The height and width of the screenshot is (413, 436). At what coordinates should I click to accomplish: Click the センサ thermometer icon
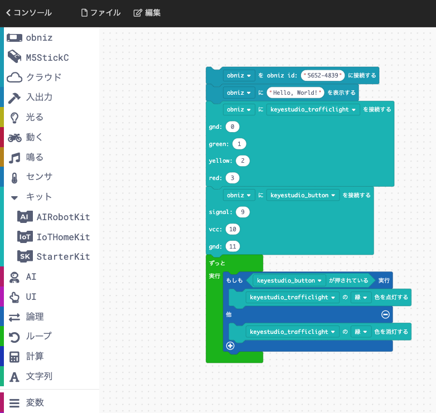[14, 178]
